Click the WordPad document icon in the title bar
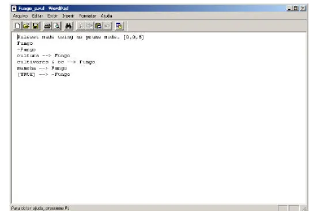Image resolution: width=309 pixels, height=211 pixels. coord(14,9)
